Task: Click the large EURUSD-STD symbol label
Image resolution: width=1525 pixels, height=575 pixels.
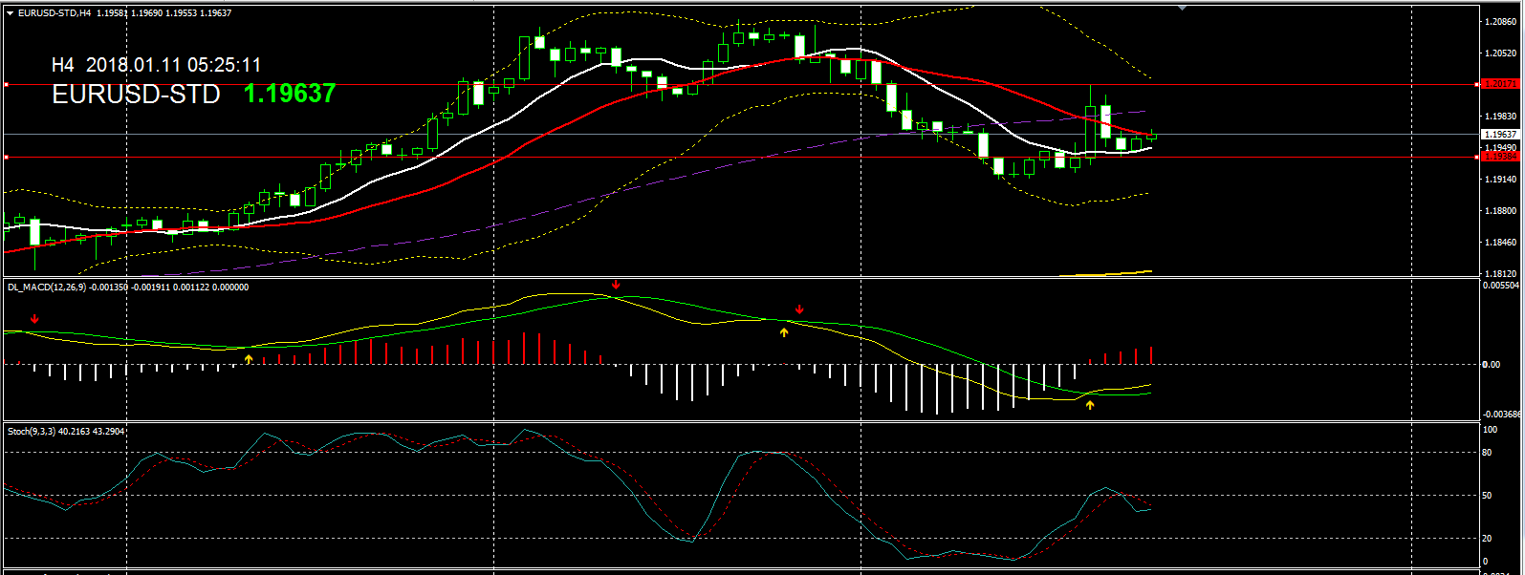Action: pos(136,95)
